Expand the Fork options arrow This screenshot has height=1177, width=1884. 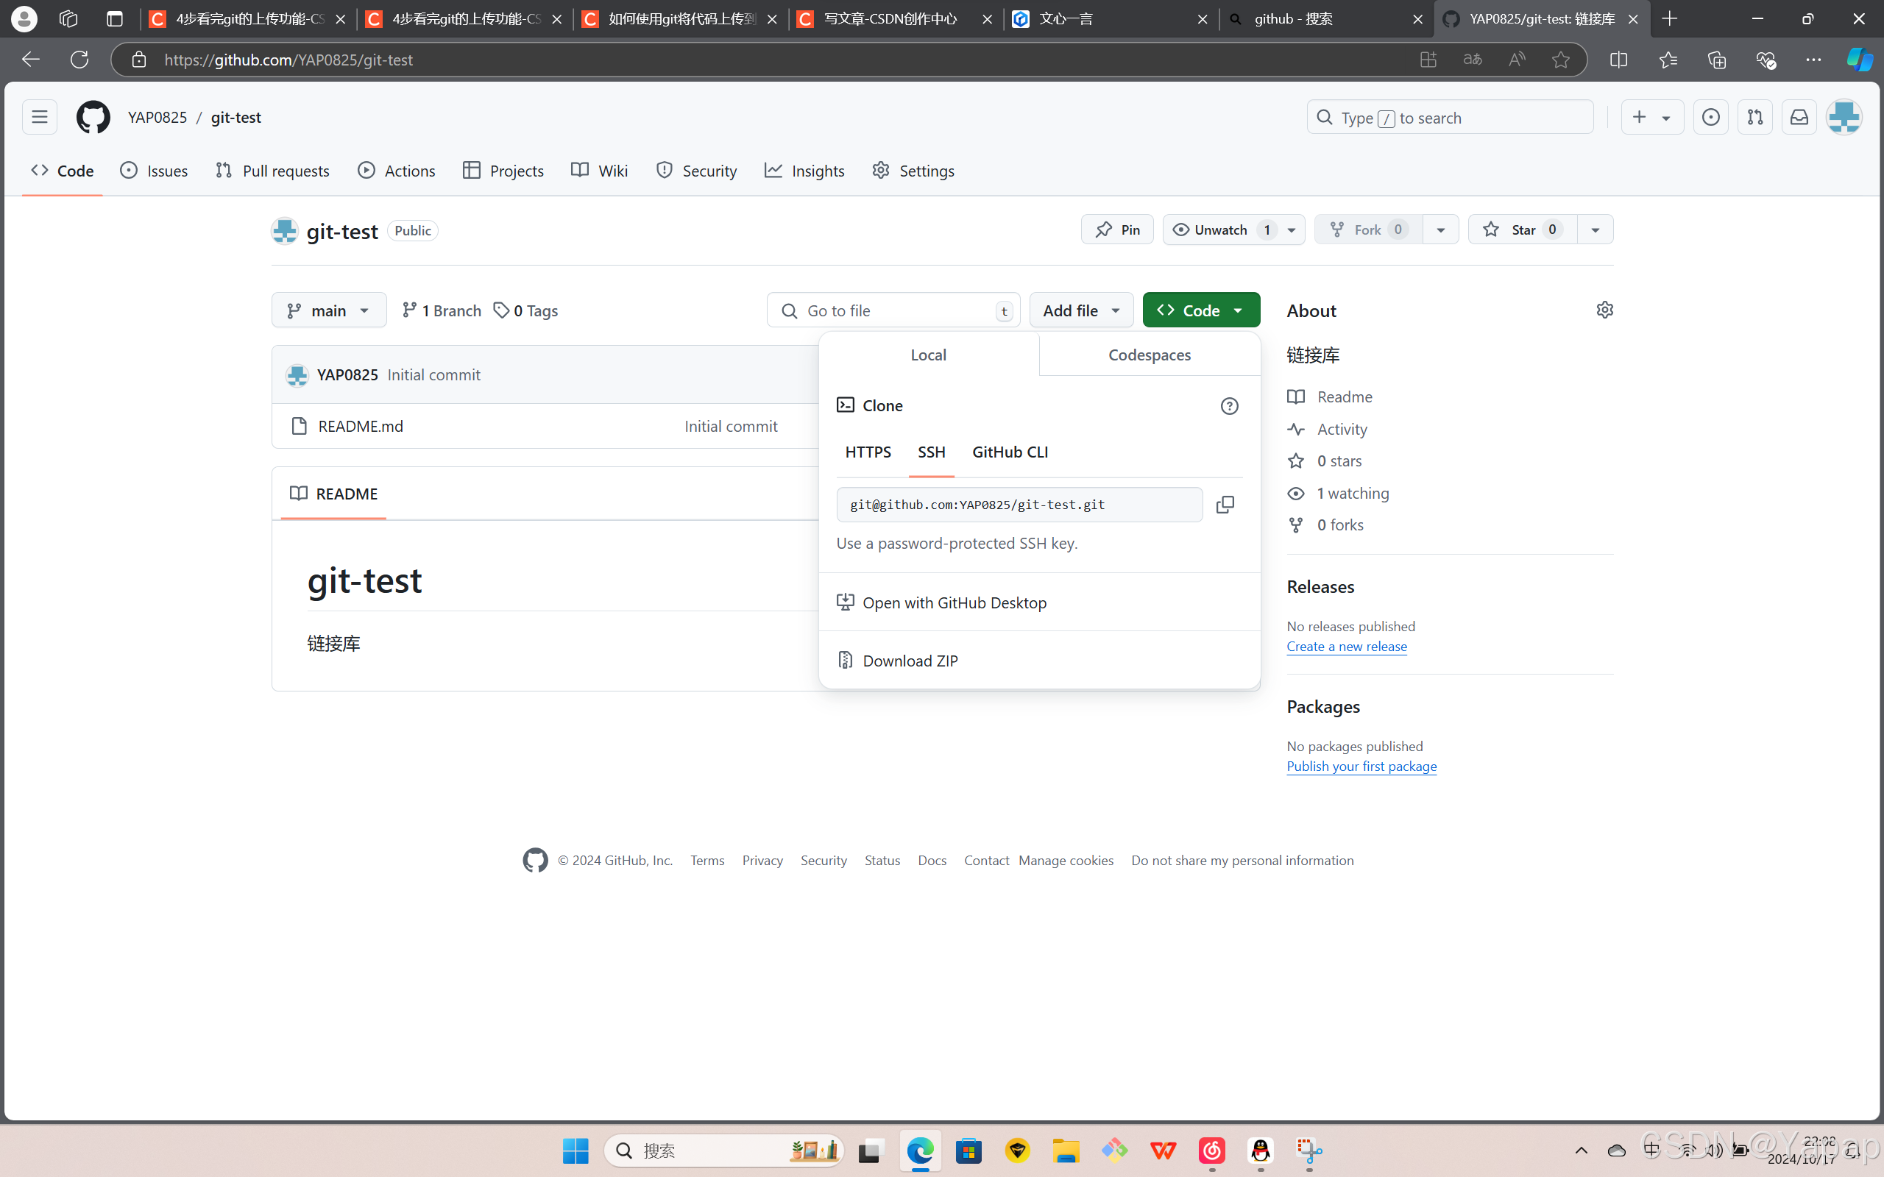[x=1440, y=230]
